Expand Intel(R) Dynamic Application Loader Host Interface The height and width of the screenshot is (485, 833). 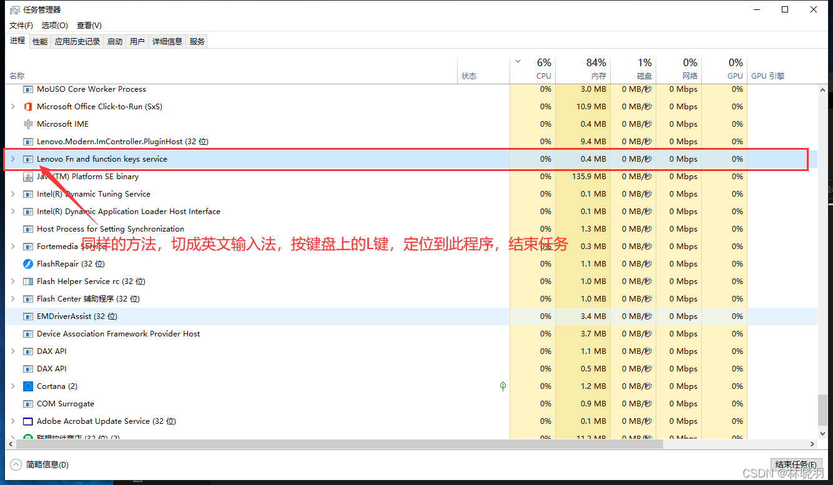click(13, 212)
